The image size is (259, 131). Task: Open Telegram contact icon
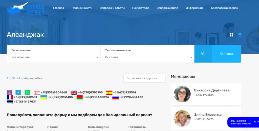click(x=18, y=92)
